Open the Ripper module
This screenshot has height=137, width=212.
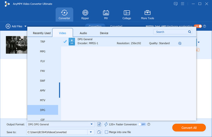pyautogui.click(x=85, y=14)
